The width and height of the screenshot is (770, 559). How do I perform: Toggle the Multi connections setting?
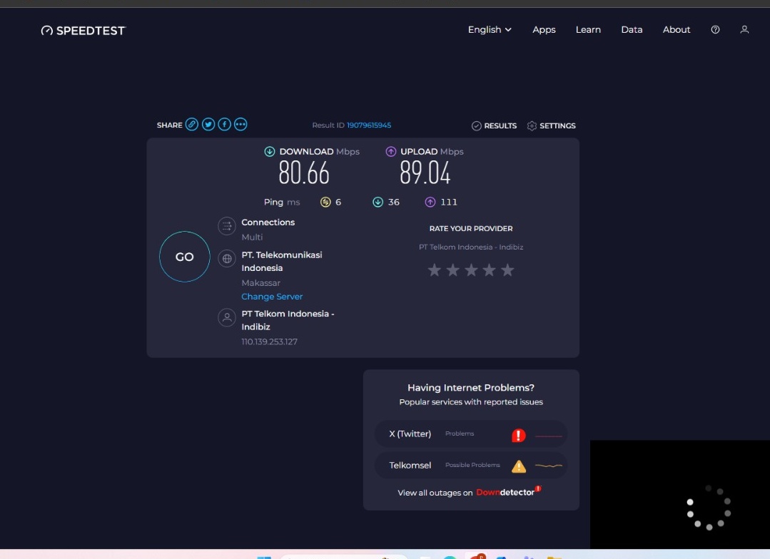pos(252,237)
